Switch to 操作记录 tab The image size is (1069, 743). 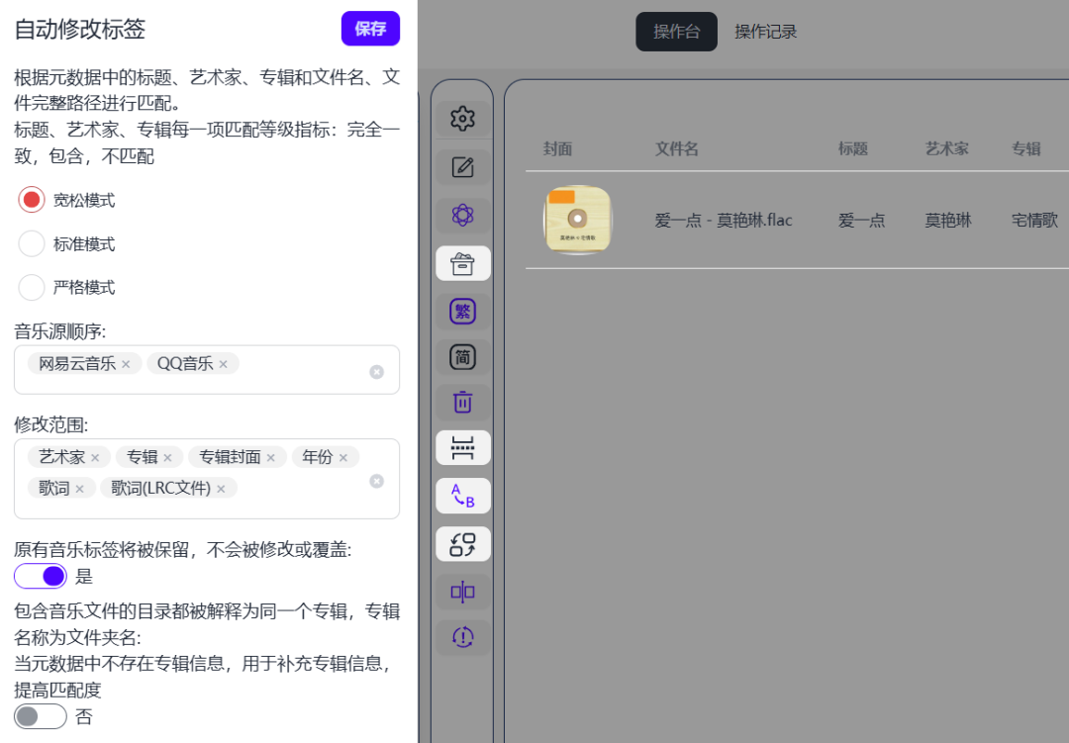(765, 32)
